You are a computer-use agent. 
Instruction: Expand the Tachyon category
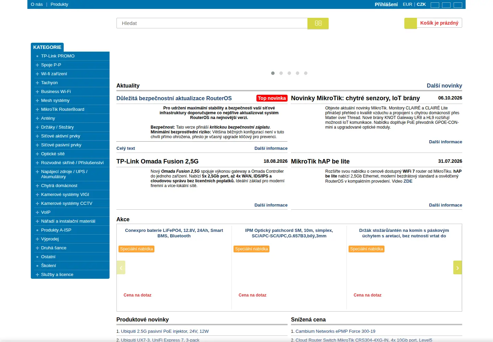point(37,83)
